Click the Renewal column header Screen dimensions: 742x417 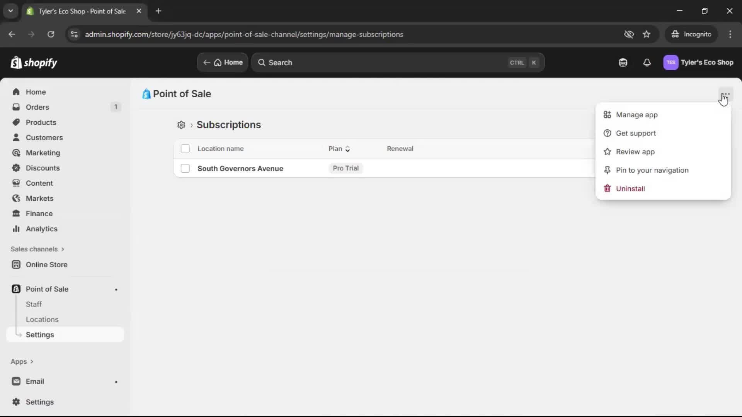point(400,149)
